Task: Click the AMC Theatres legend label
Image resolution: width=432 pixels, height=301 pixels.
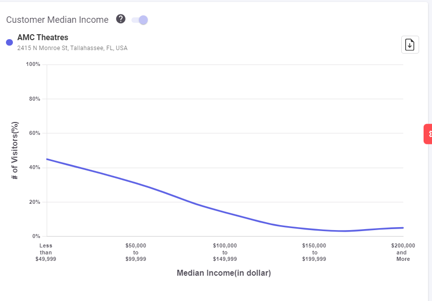Action: coord(43,37)
